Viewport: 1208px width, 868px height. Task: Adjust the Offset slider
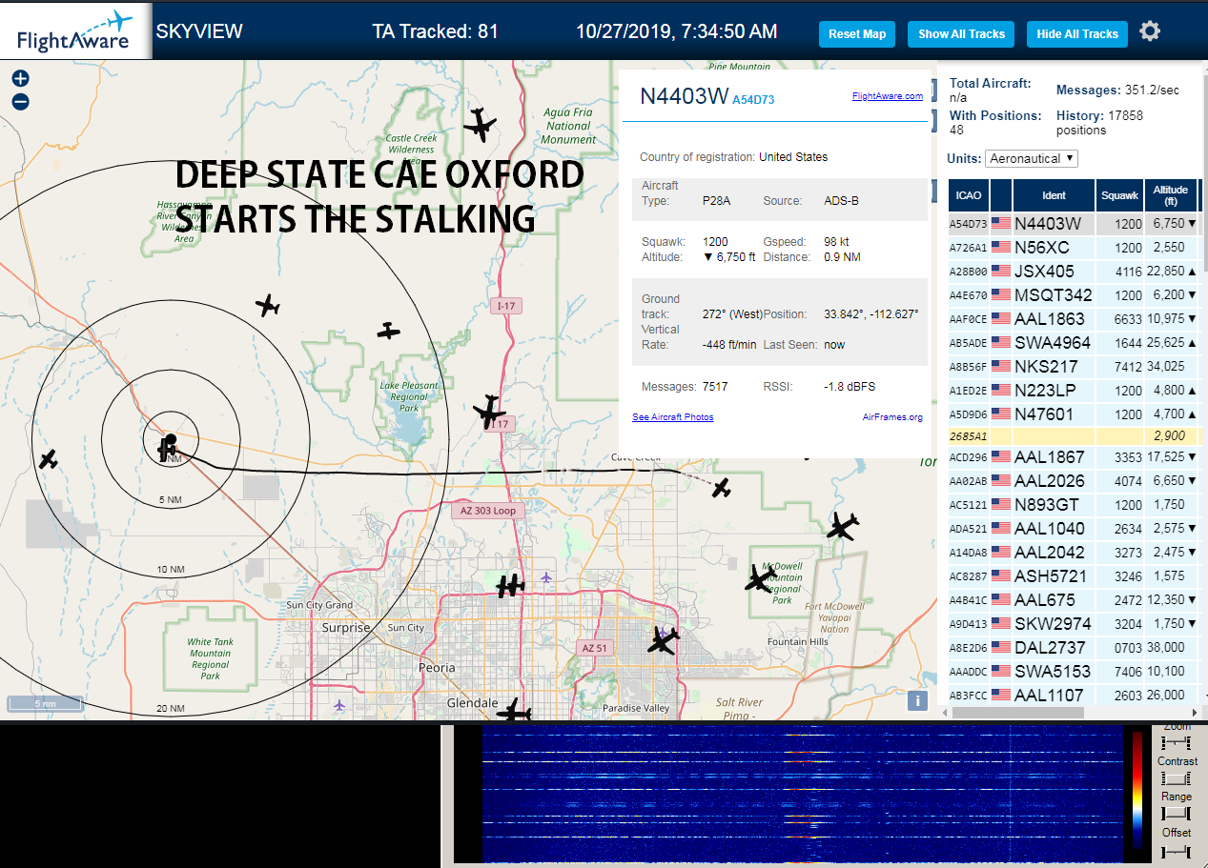1177,850
